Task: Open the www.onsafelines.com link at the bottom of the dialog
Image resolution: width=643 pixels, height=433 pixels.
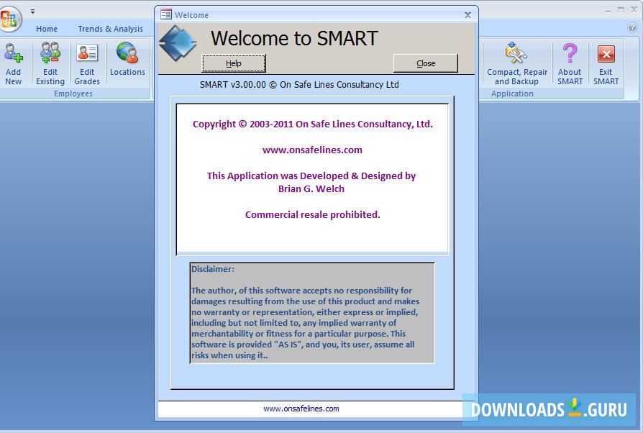Action: [x=301, y=409]
